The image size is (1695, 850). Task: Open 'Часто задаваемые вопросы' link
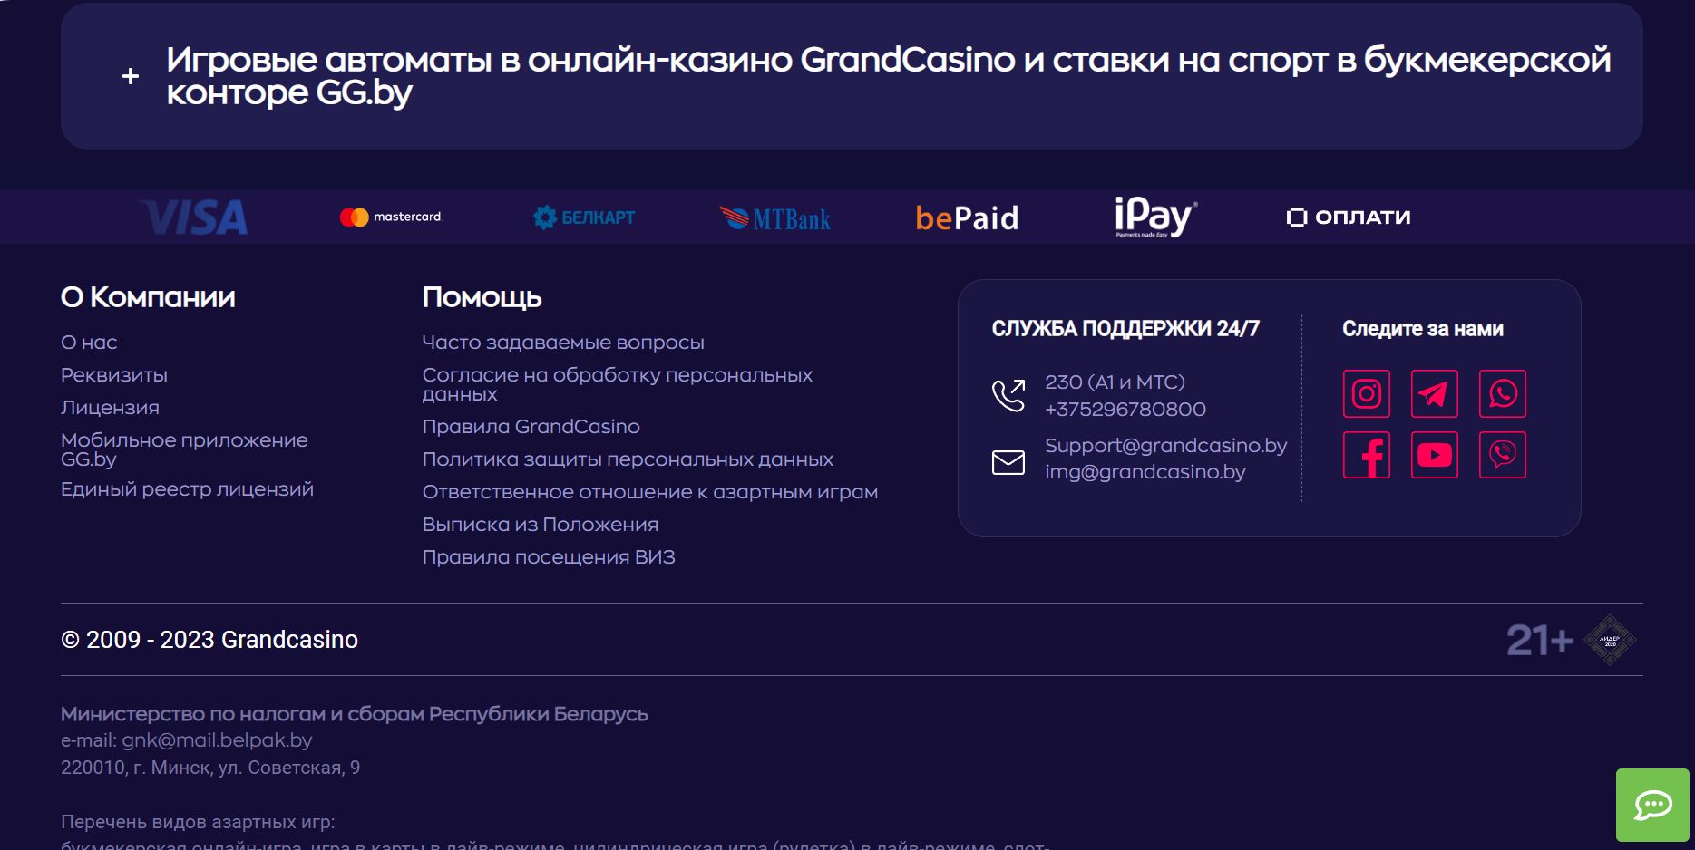(x=563, y=343)
